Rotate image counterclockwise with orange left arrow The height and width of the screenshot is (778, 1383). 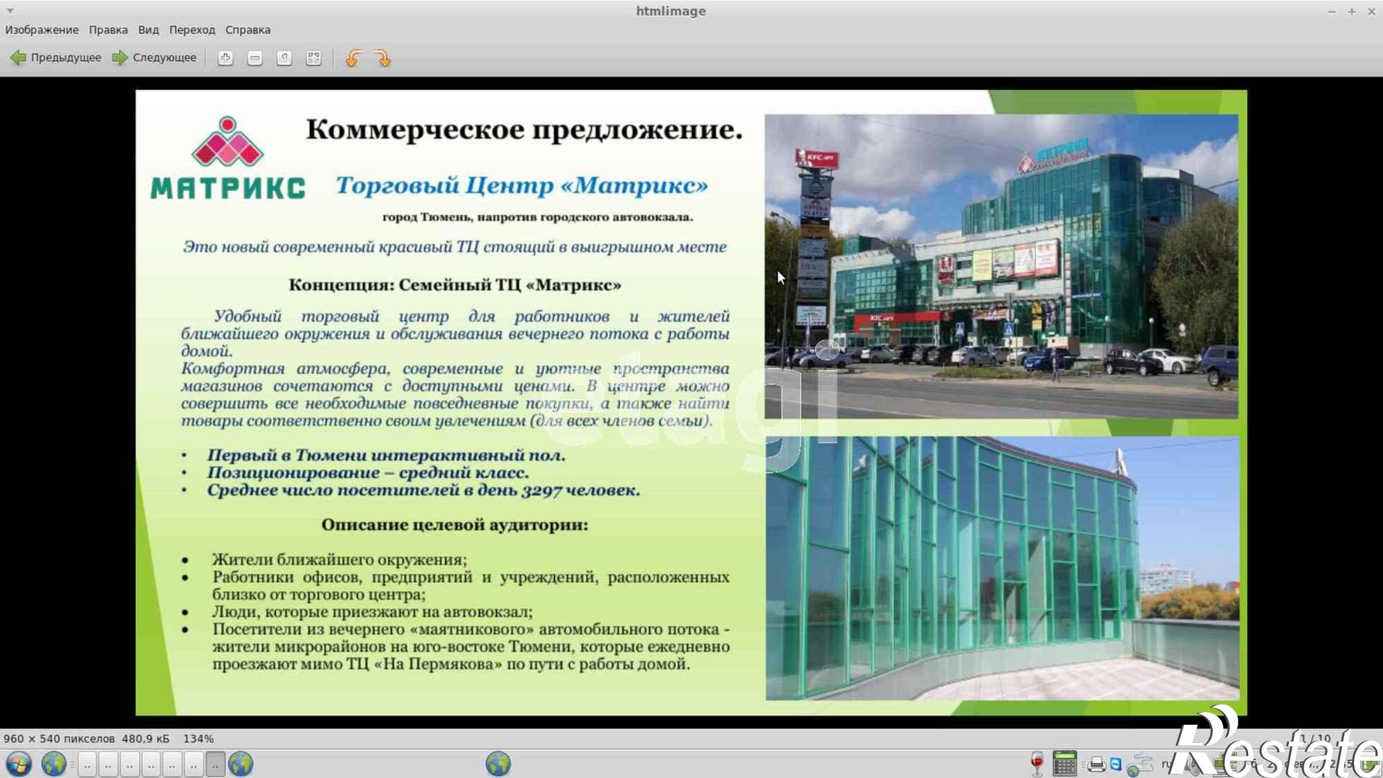pos(353,58)
